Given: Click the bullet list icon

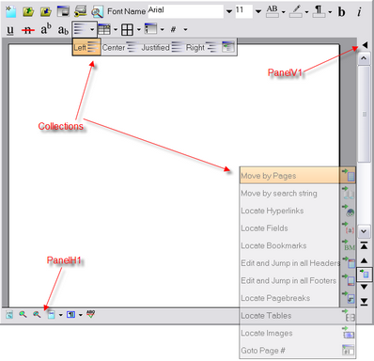Looking at the screenshot, I should coord(150,29).
